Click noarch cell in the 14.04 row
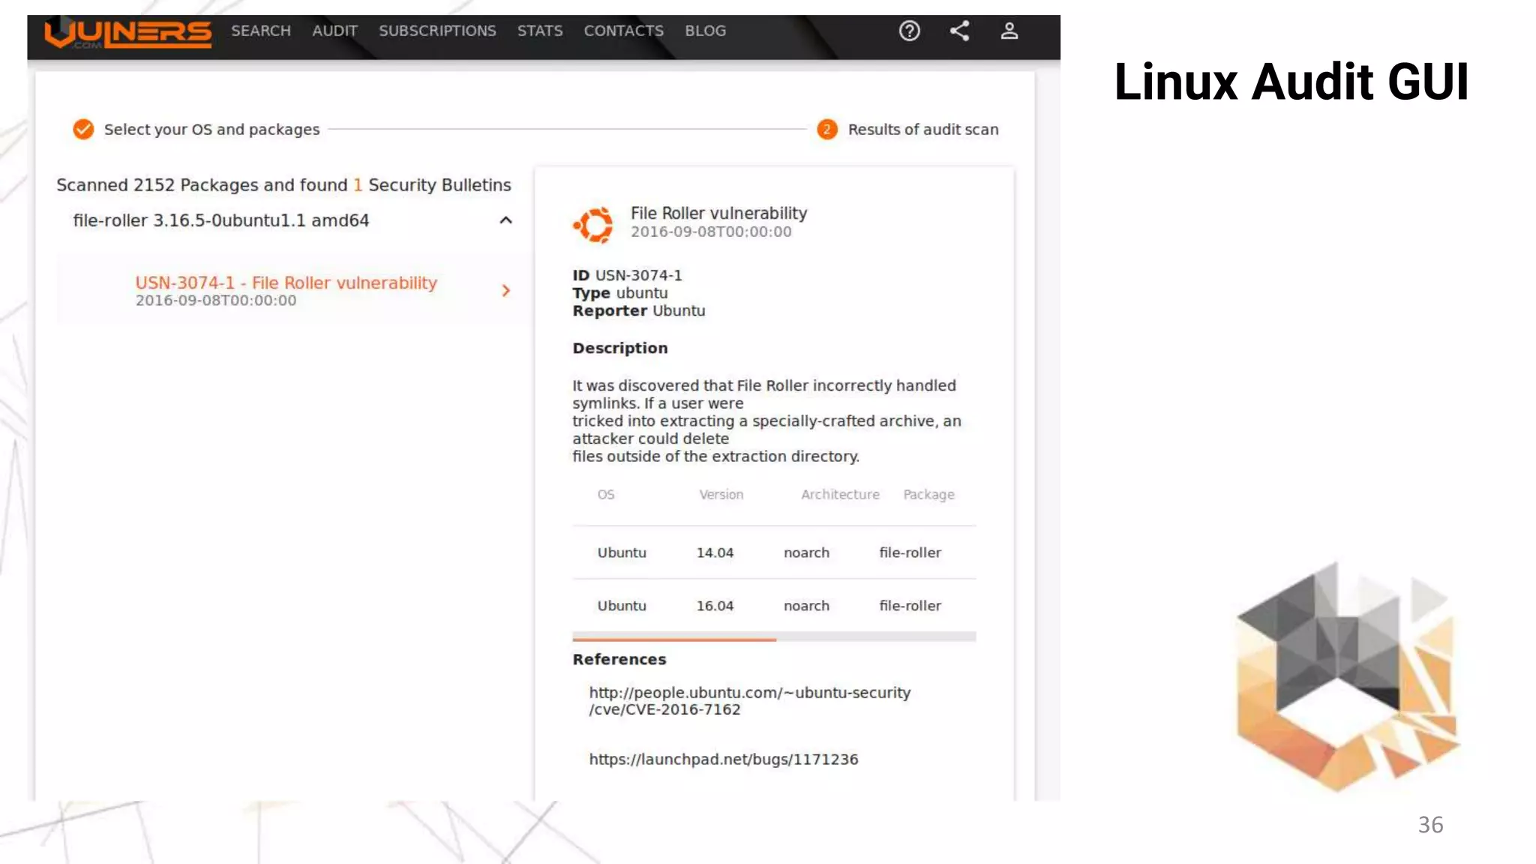Viewport: 1536px width, 864px height. click(806, 553)
